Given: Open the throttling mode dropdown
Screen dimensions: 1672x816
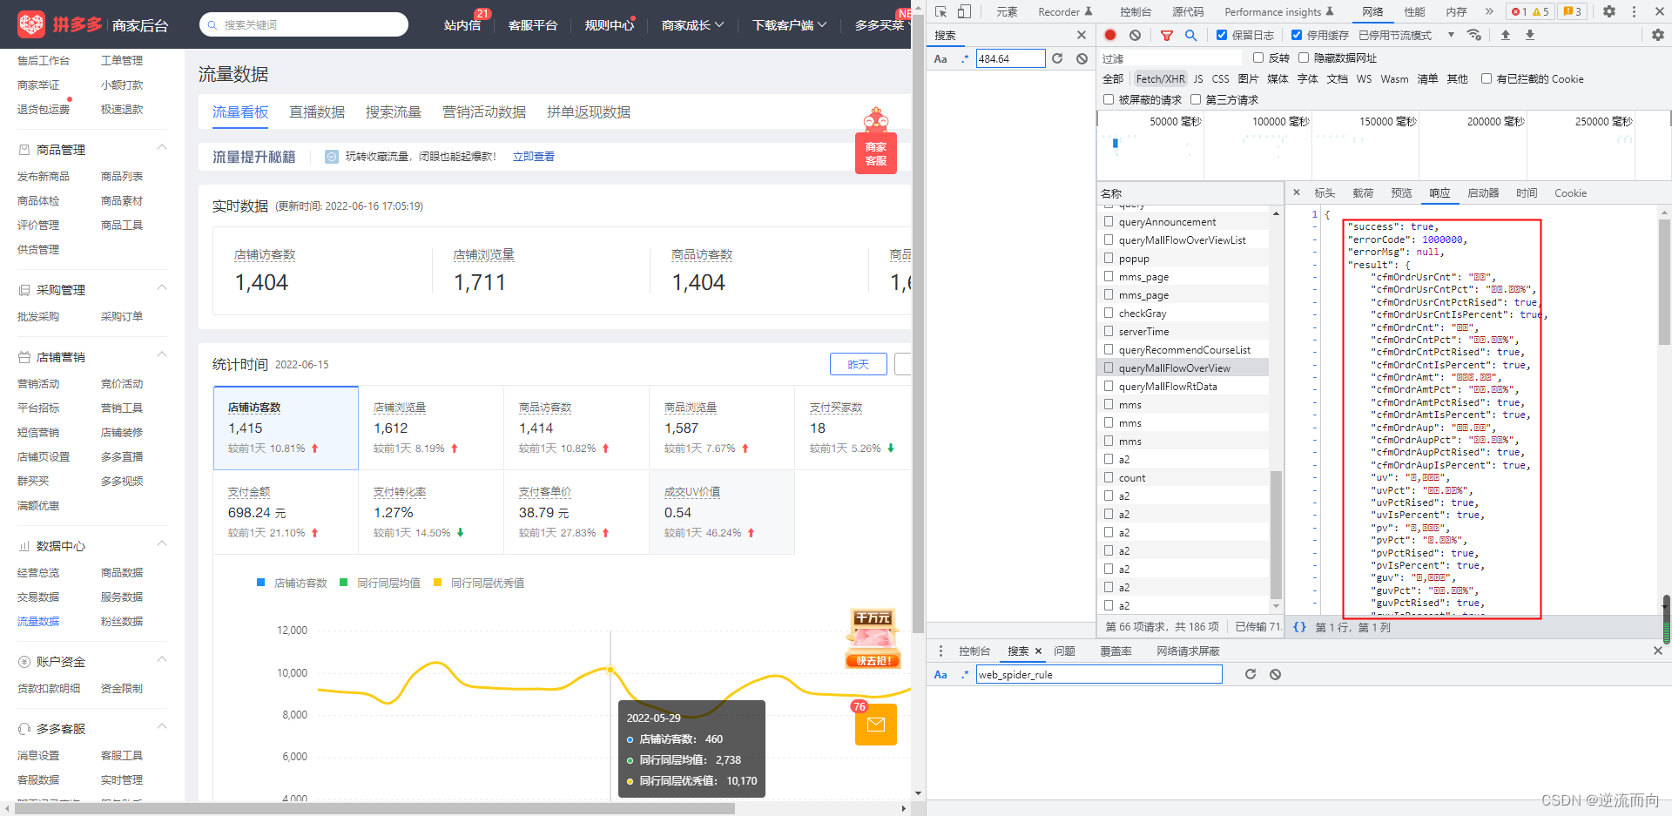Looking at the screenshot, I should (x=1406, y=35).
